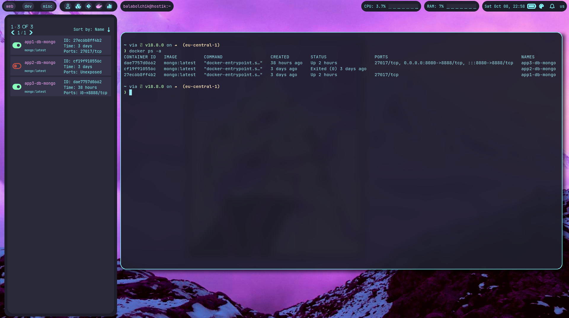Switch to the dev workspace
Screen dimensions: 569x318
(28, 6)
